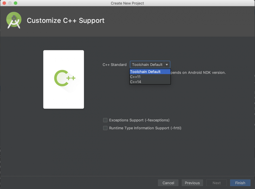The height and width of the screenshot is (189, 255).
Task: Click the 'C++ Standard' label
Action: (x=114, y=65)
